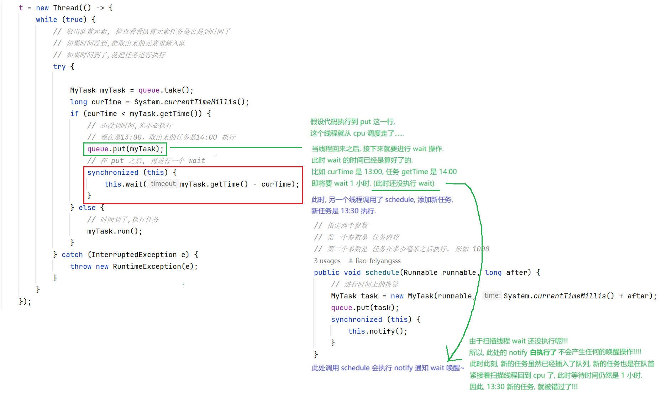Click the 'while (true) {' line

click(66, 20)
